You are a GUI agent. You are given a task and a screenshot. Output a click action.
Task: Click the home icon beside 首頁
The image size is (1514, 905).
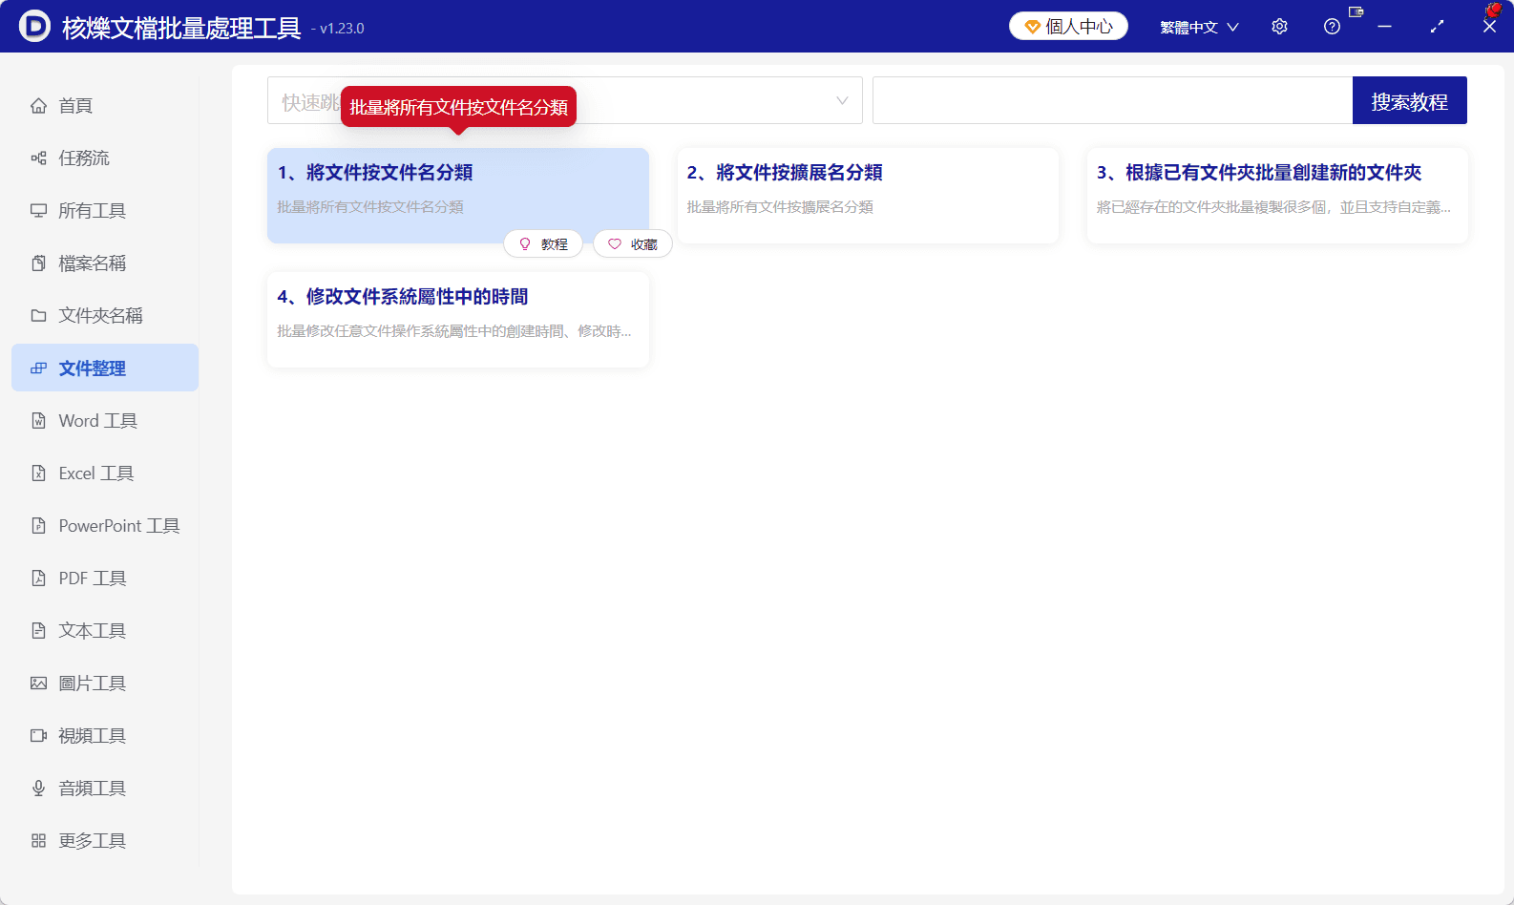(x=38, y=105)
